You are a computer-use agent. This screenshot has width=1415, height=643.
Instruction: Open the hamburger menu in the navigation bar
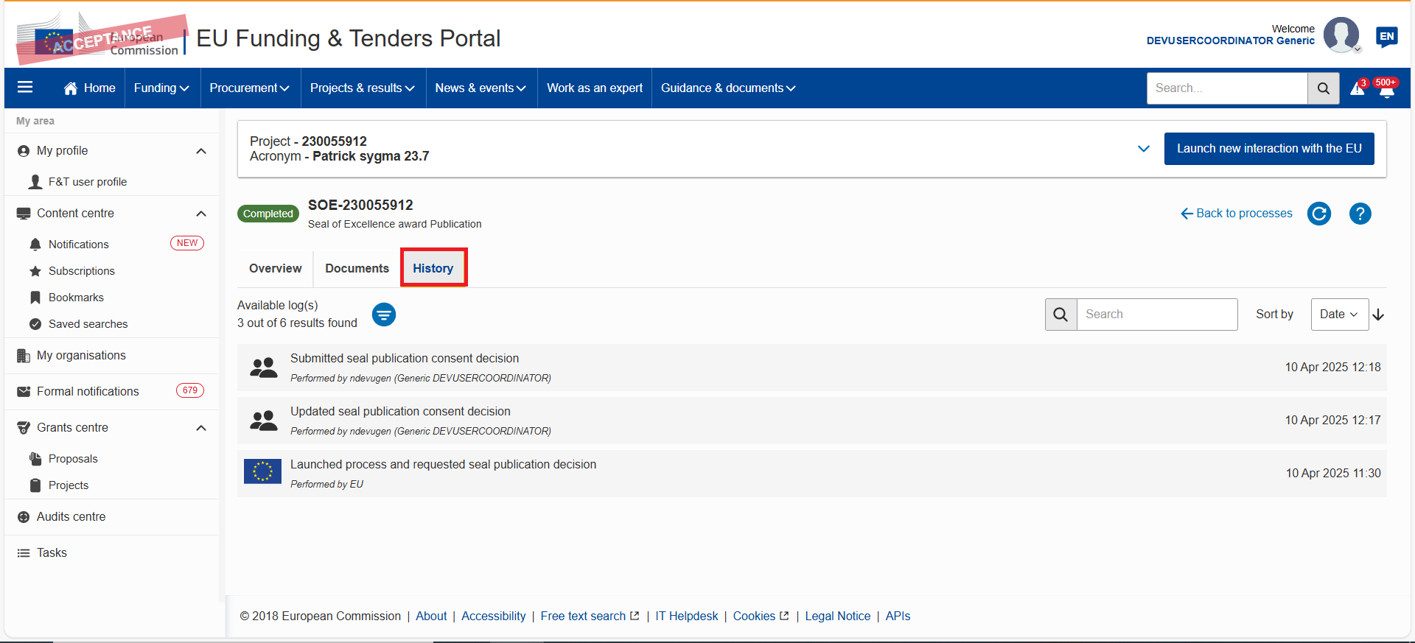[x=25, y=88]
